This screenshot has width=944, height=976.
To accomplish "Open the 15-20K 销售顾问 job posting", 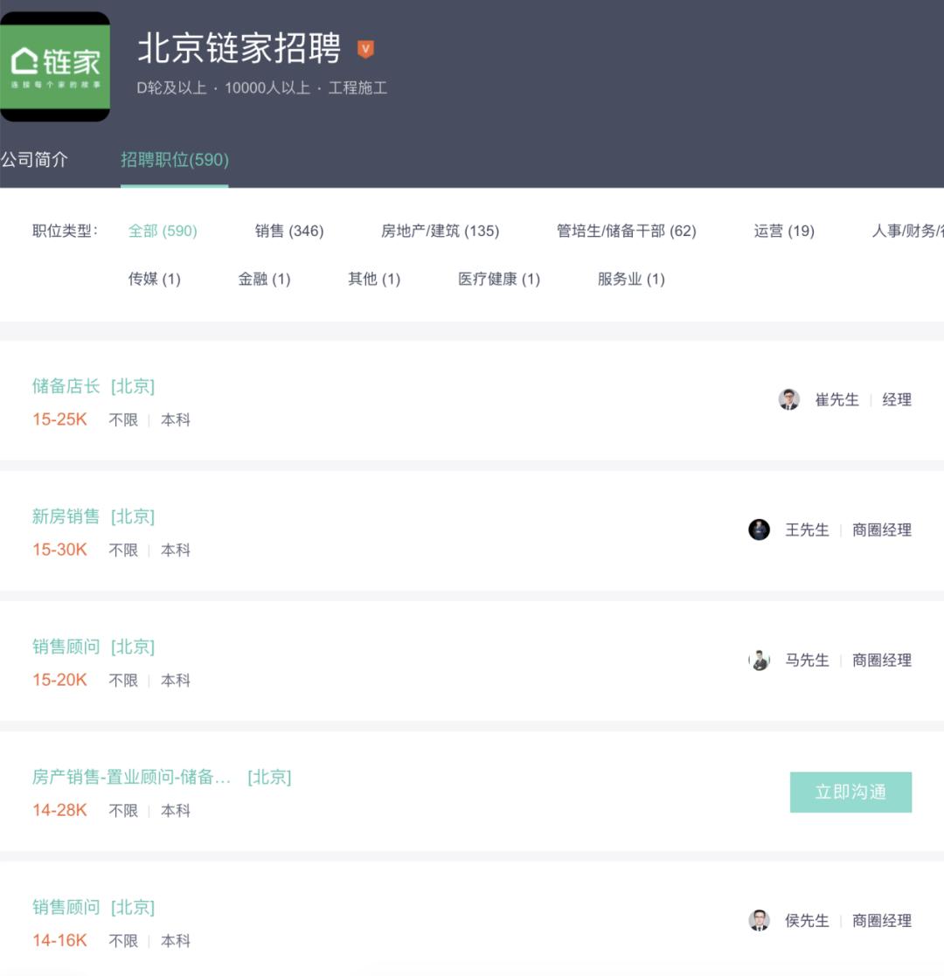I will (x=68, y=647).
